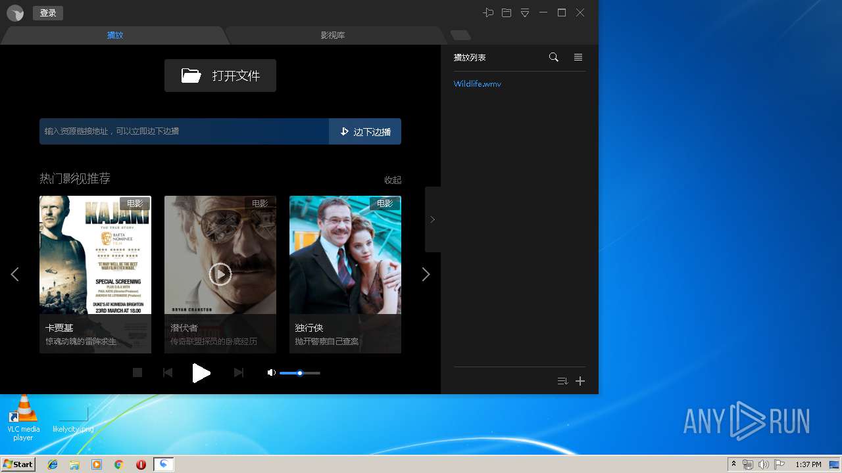Image resolution: width=842 pixels, height=473 pixels.
Task: Adjust the volume slider
Action: (x=300, y=373)
